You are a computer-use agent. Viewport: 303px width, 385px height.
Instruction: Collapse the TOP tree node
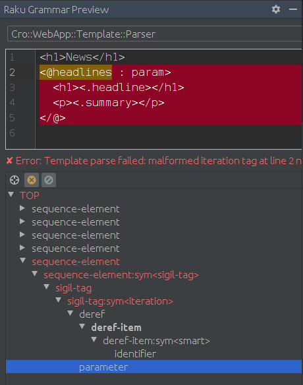pyautogui.click(x=11, y=194)
